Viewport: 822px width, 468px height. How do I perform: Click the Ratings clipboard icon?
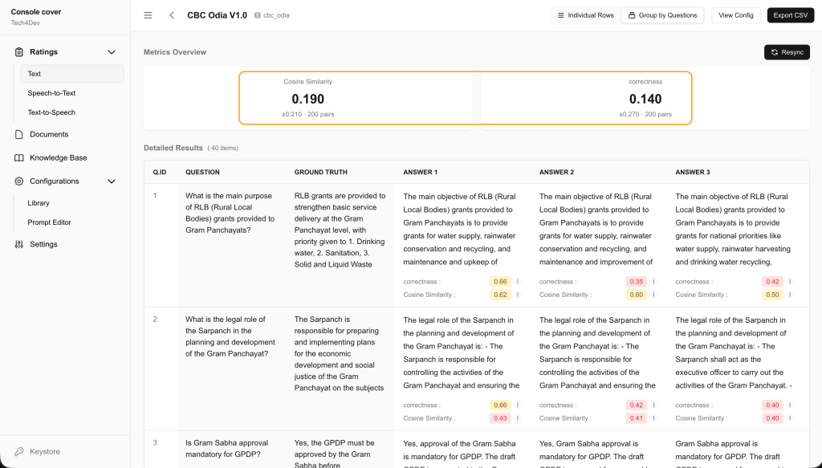(x=19, y=52)
